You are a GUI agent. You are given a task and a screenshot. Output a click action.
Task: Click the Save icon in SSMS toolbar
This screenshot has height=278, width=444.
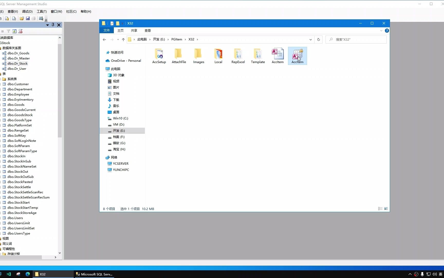[x=28, y=18]
